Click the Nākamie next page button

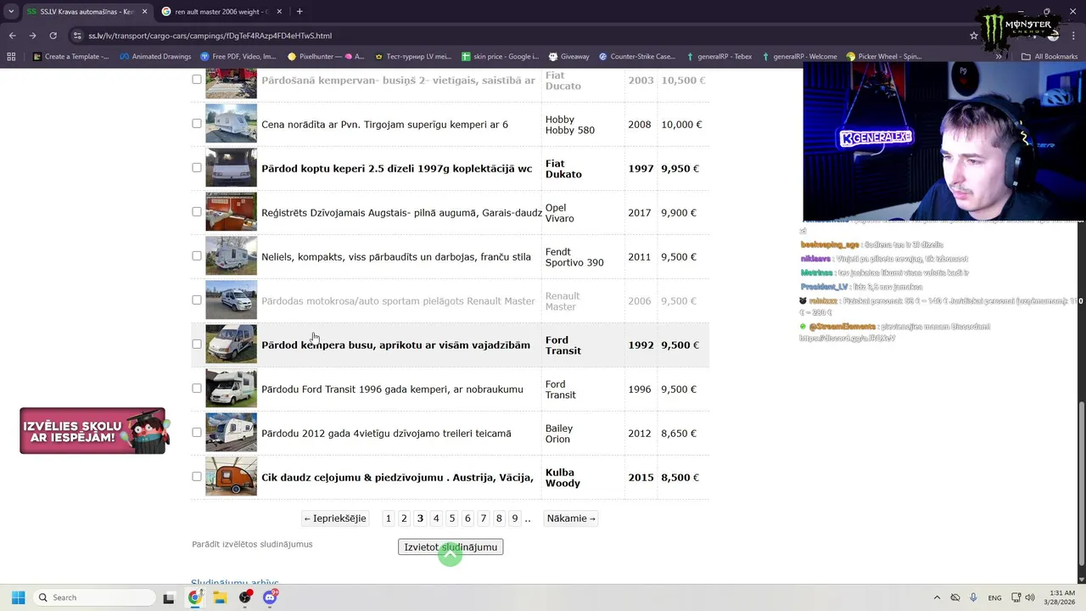coord(571,519)
